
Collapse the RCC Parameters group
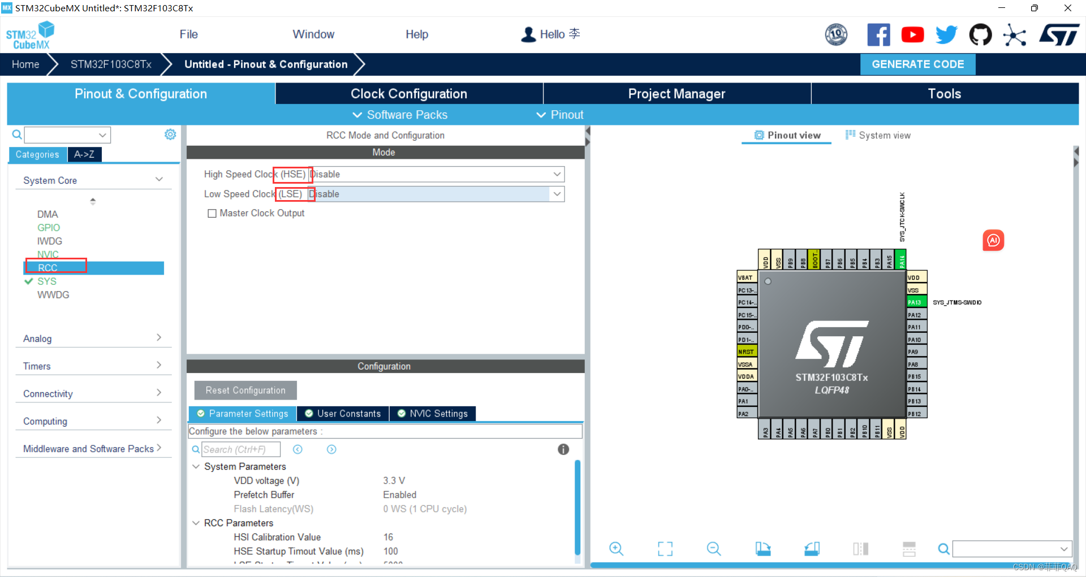(196, 523)
